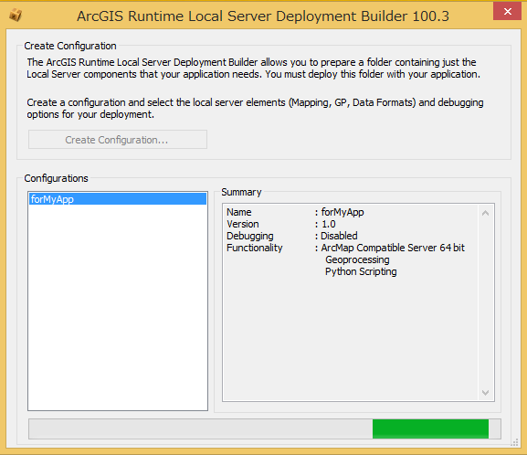This screenshot has height=455, width=527.
Task: Close the Deployment Builder window
Action: coord(507,11)
